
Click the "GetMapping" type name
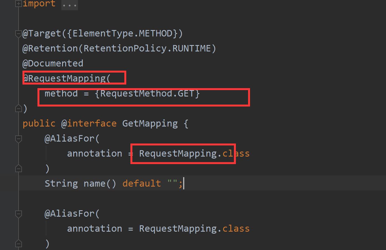[150, 123]
